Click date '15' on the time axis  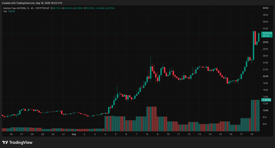click(x=220, y=134)
